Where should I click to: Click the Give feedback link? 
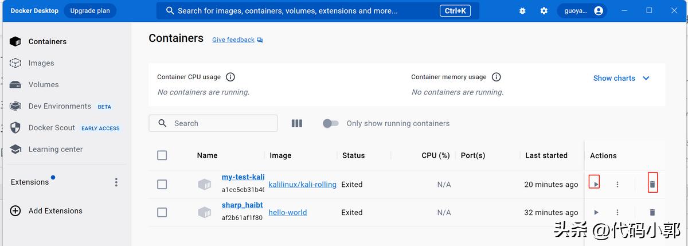(x=233, y=40)
